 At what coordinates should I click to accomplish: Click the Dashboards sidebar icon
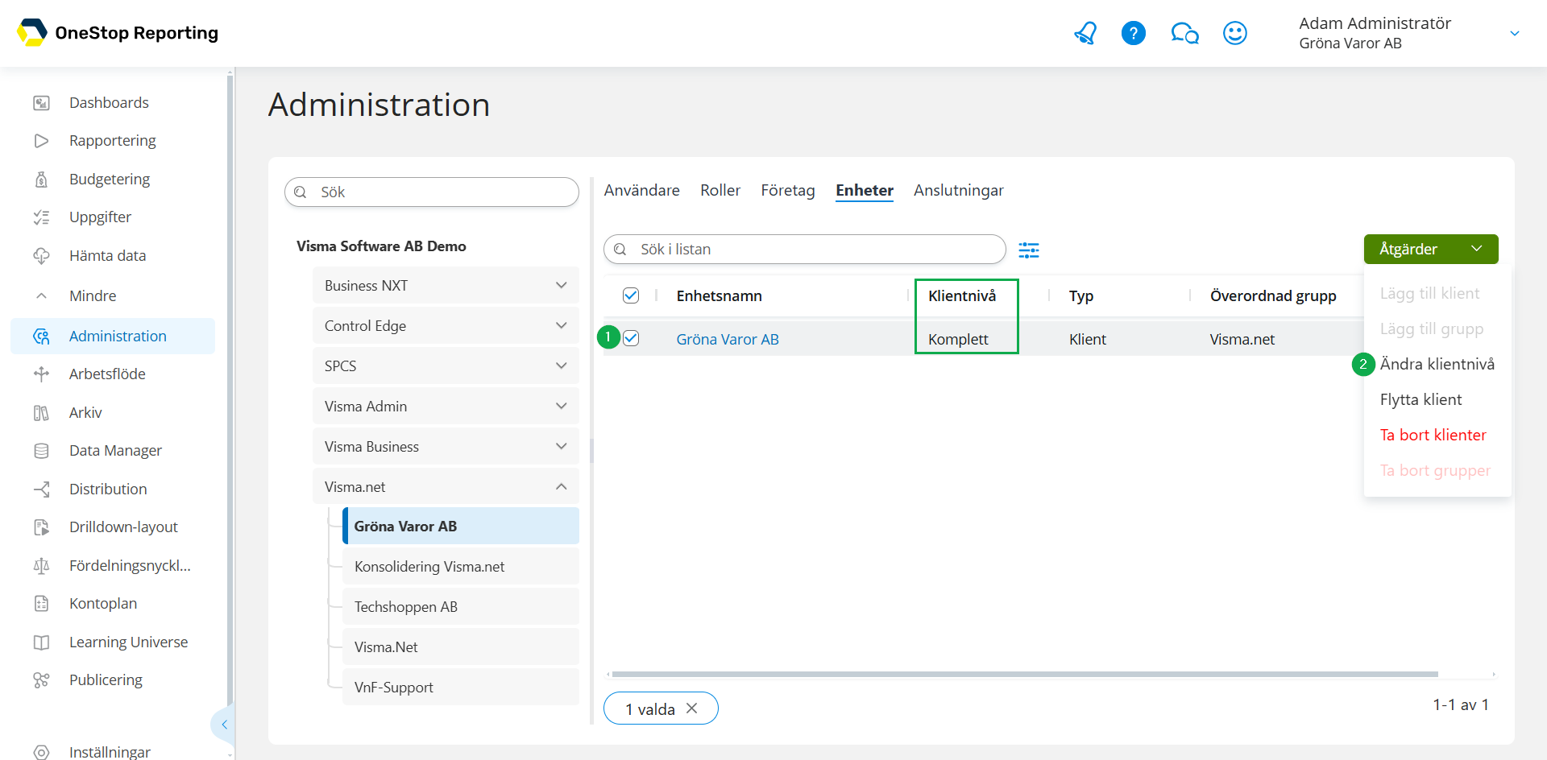(x=41, y=103)
